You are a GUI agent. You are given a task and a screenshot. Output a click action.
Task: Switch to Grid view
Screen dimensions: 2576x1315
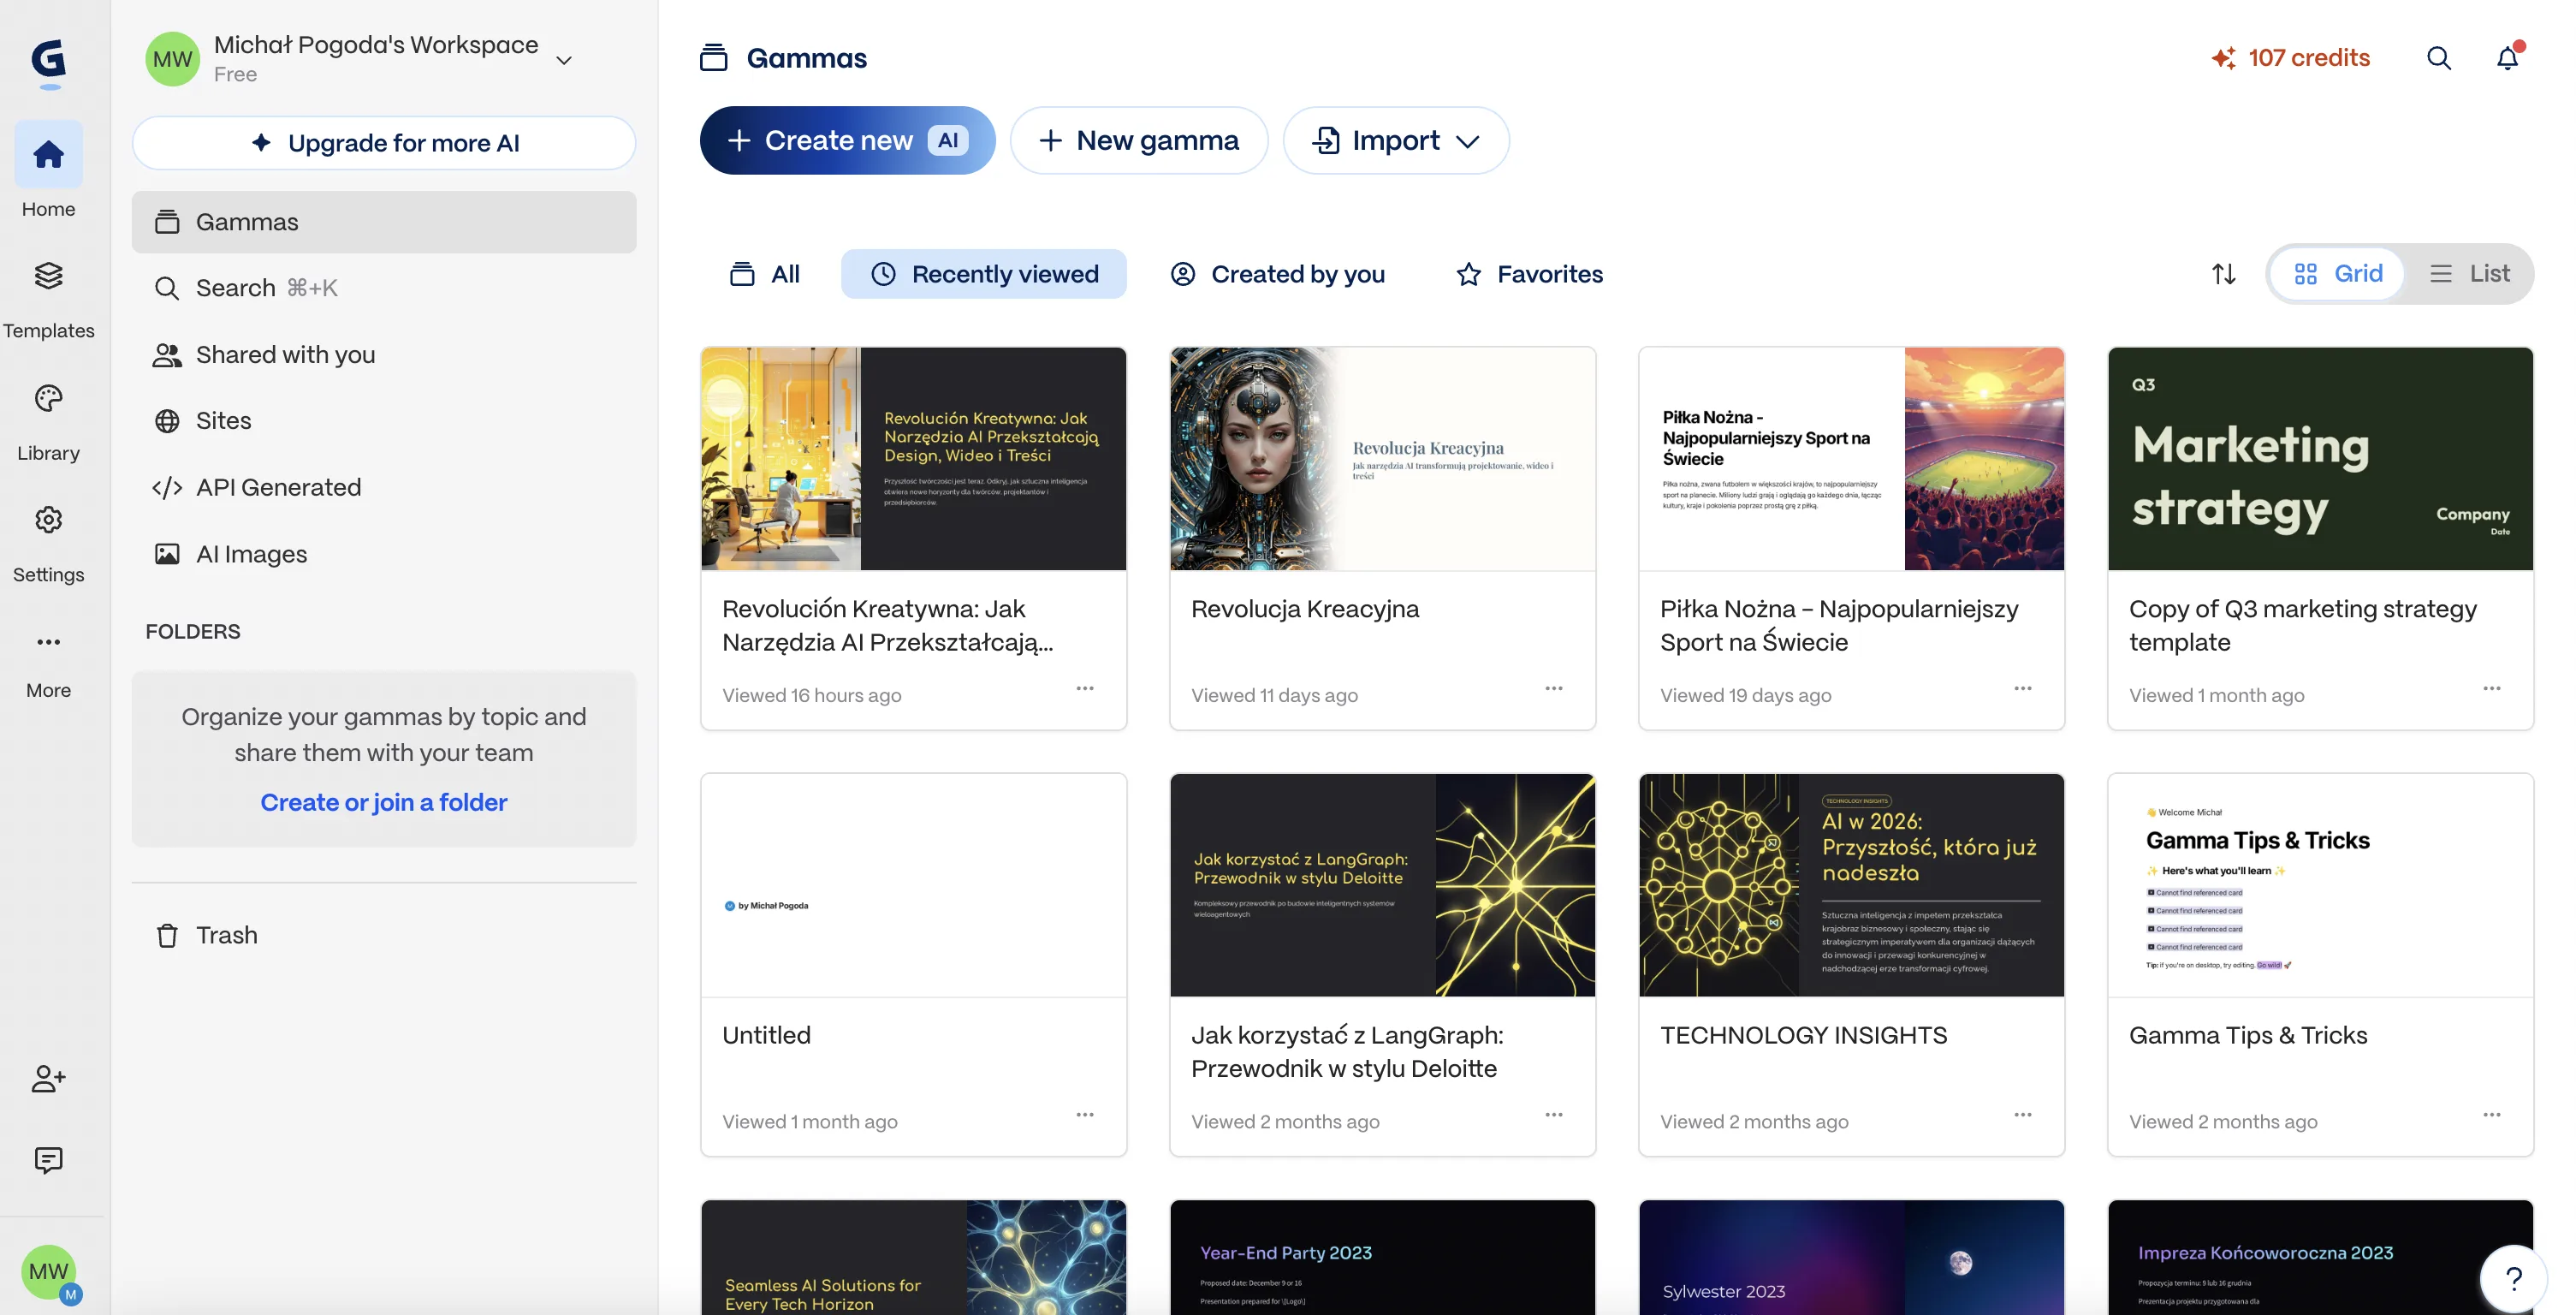pyautogui.click(x=2338, y=274)
